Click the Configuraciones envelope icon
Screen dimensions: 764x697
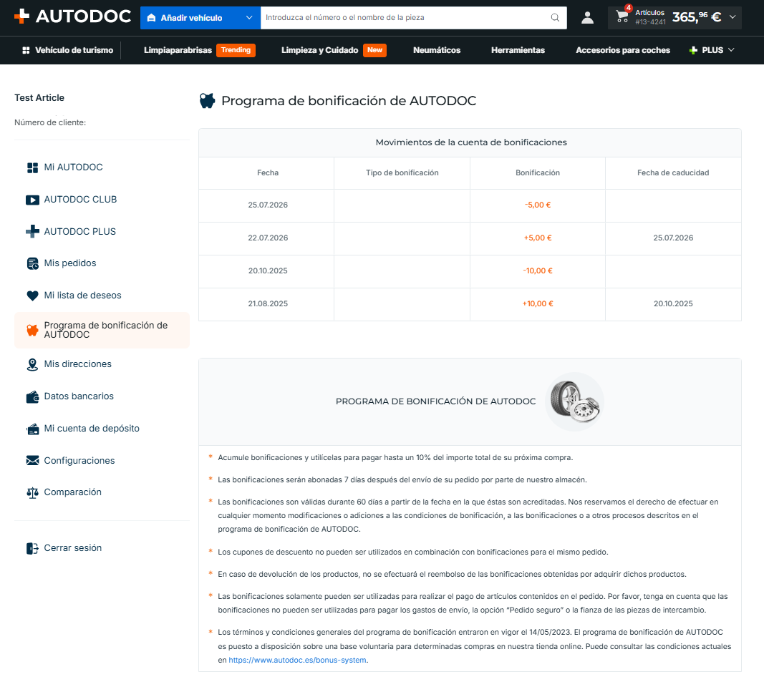click(x=32, y=461)
